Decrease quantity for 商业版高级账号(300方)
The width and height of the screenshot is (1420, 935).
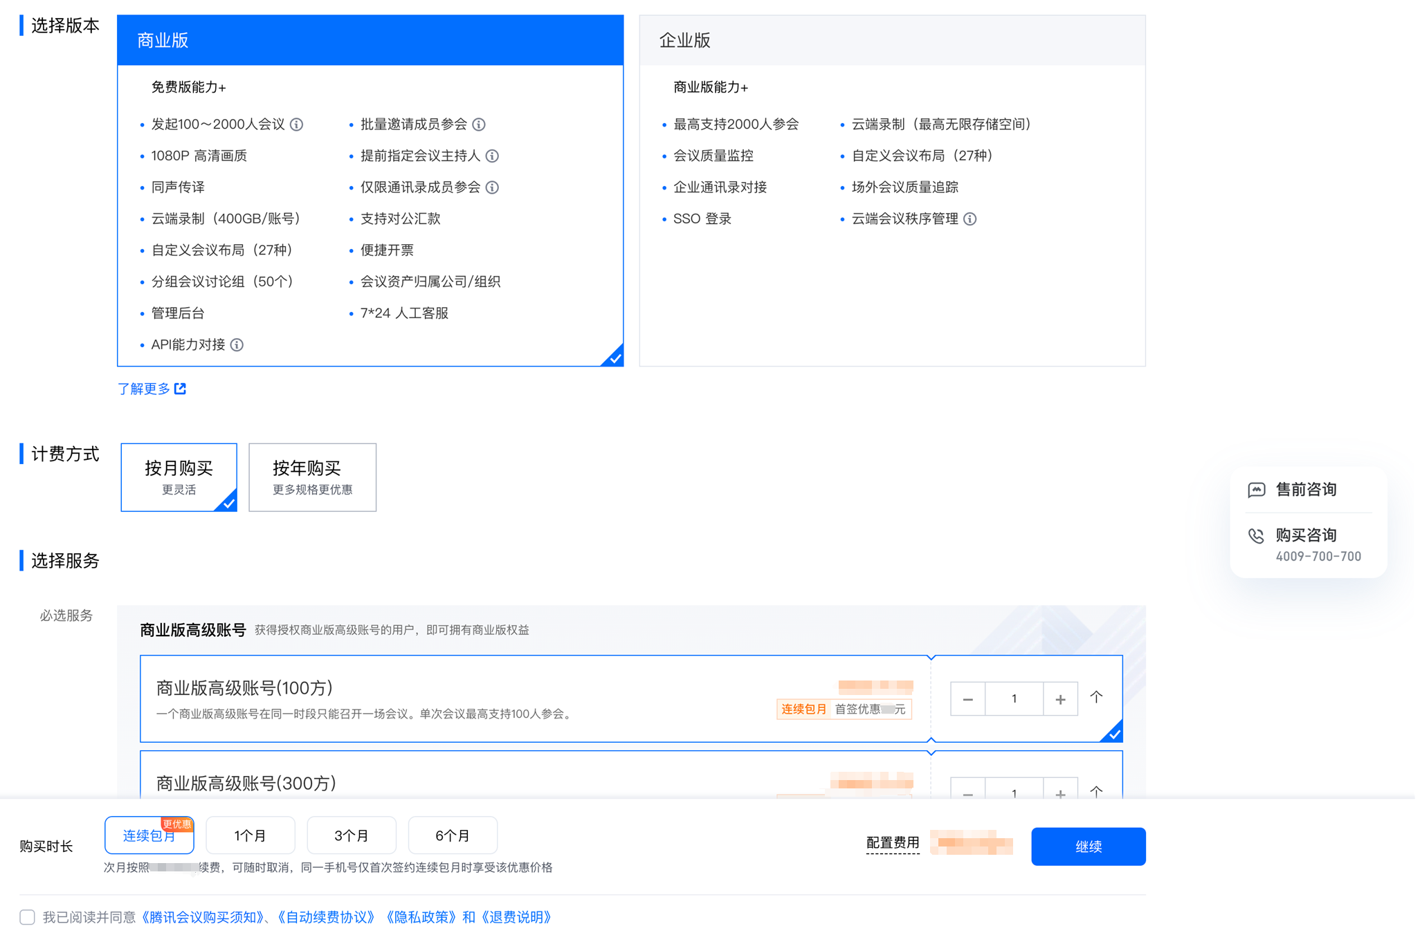[967, 790]
